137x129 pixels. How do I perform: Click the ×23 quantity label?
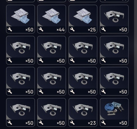(x=92, y=123)
